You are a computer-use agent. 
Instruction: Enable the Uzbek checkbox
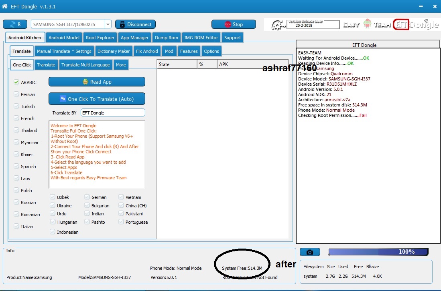pos(52,197)
